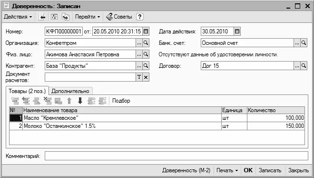The height and width of the screenshot is (178, 314).
Task: Click the magnifier open icon for Контрагент
Action: [146, 66]
